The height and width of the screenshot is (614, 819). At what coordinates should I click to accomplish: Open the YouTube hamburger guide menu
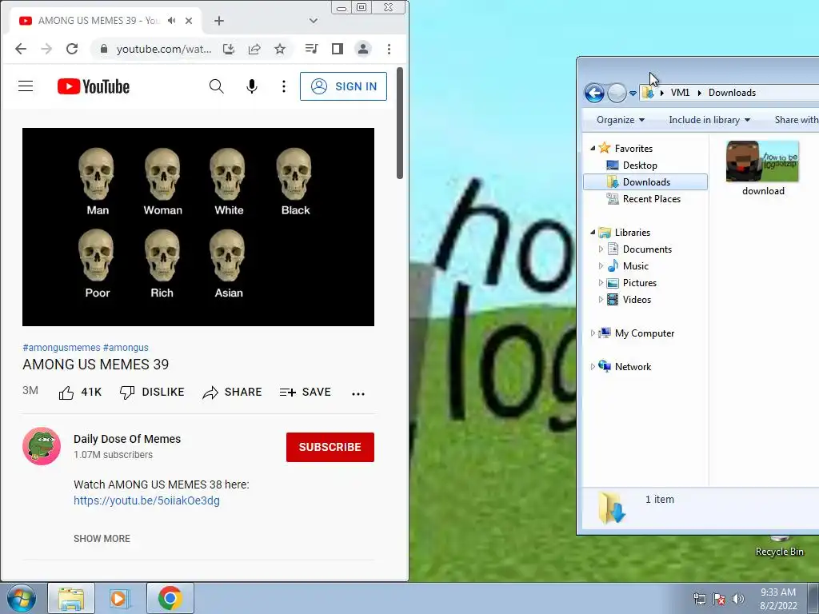coord(26,86)
